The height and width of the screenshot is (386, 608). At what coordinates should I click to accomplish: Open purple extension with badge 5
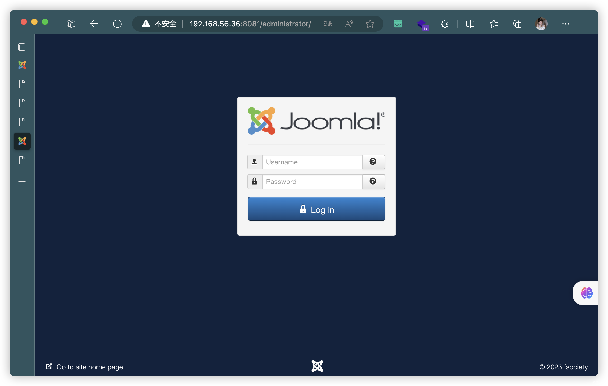coord(422,25)
